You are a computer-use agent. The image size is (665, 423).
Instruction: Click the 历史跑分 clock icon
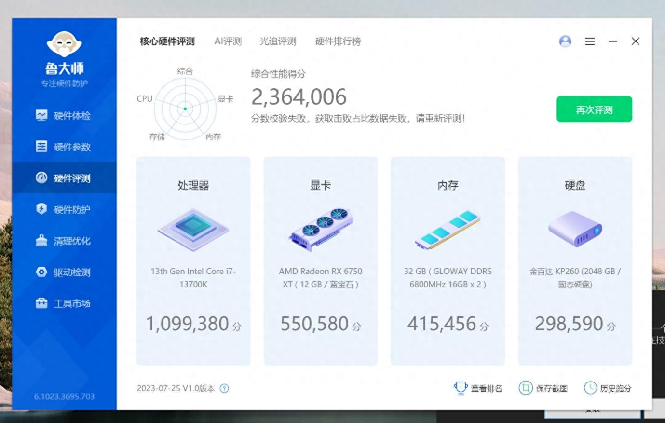(x=590, y=388)
